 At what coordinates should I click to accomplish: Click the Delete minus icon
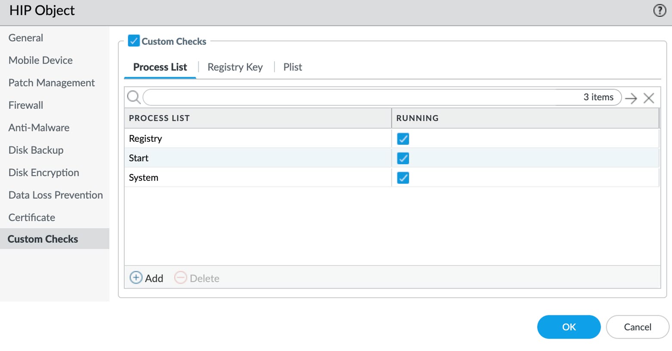click(181, 278)
